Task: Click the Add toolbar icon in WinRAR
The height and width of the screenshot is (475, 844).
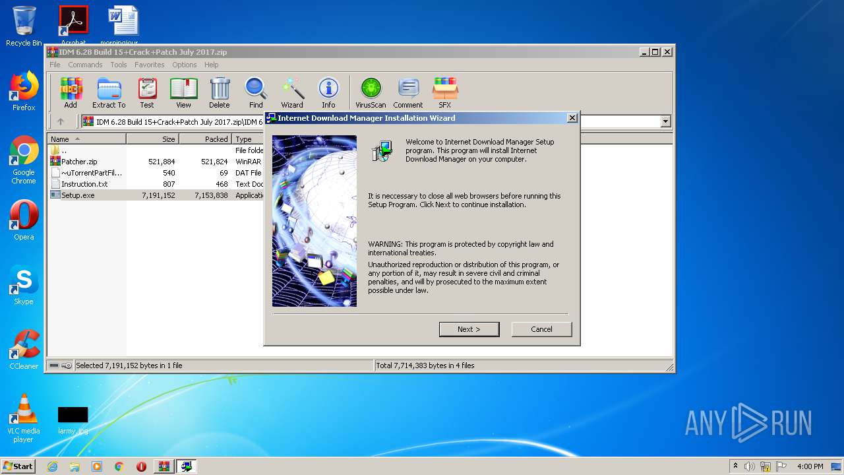Action: pos(71,92)
